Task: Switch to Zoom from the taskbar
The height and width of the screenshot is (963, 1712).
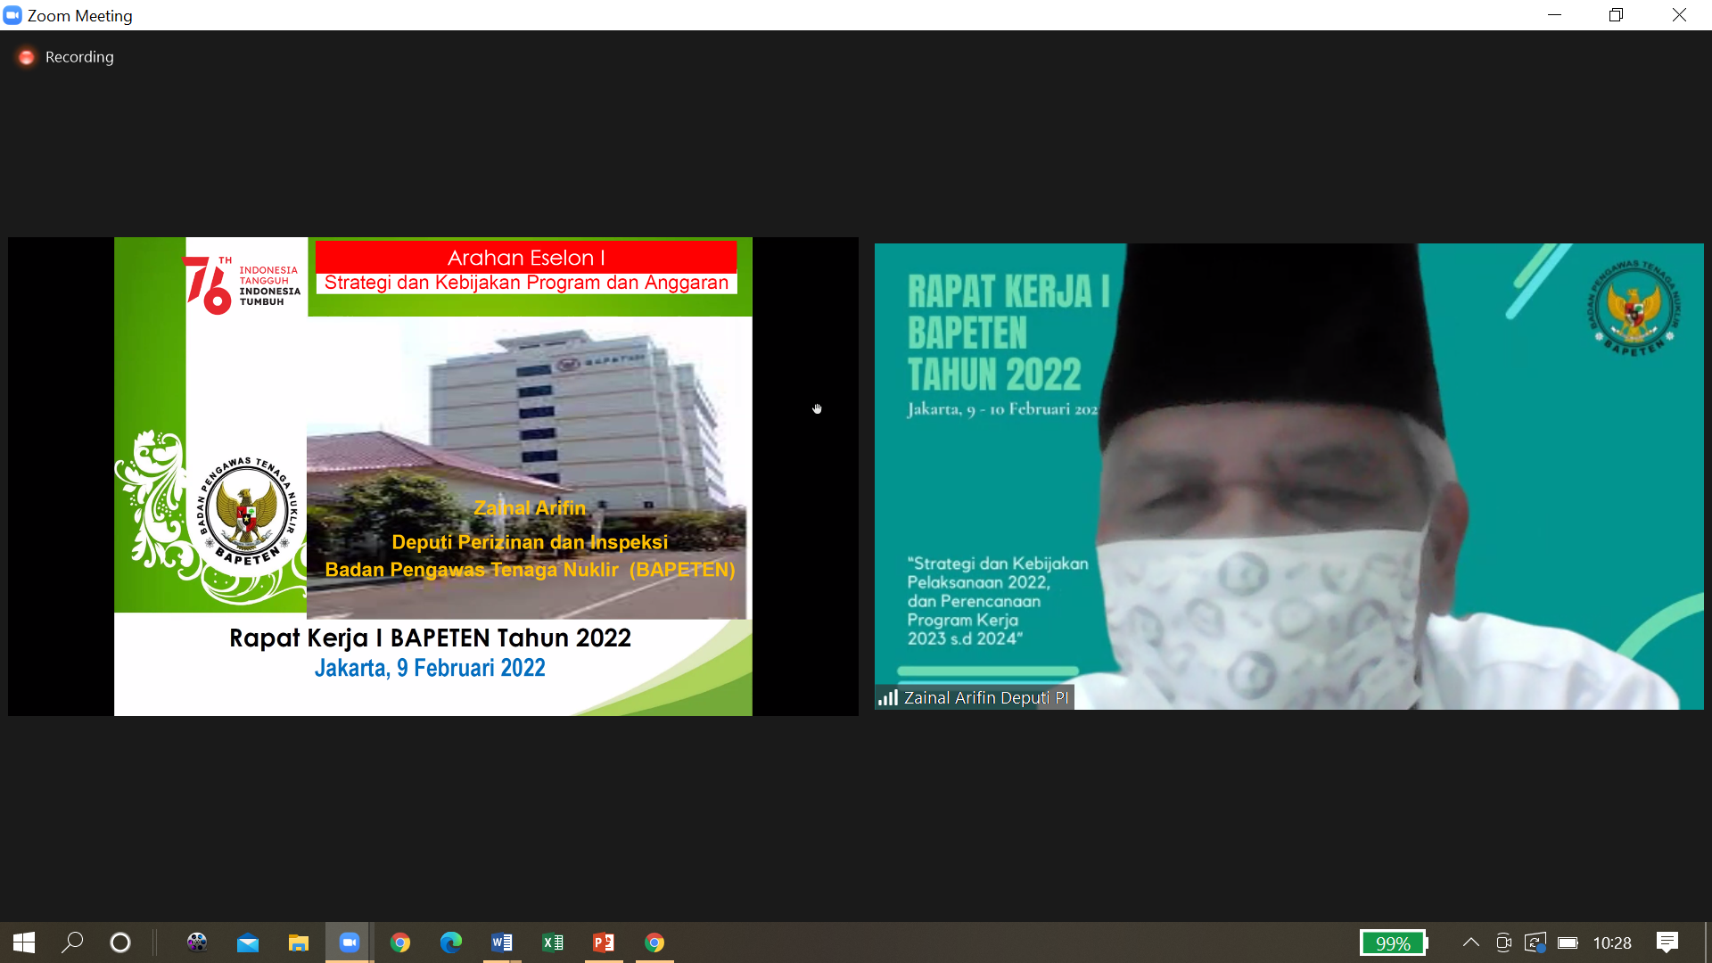Action: (x=350, y=942)
